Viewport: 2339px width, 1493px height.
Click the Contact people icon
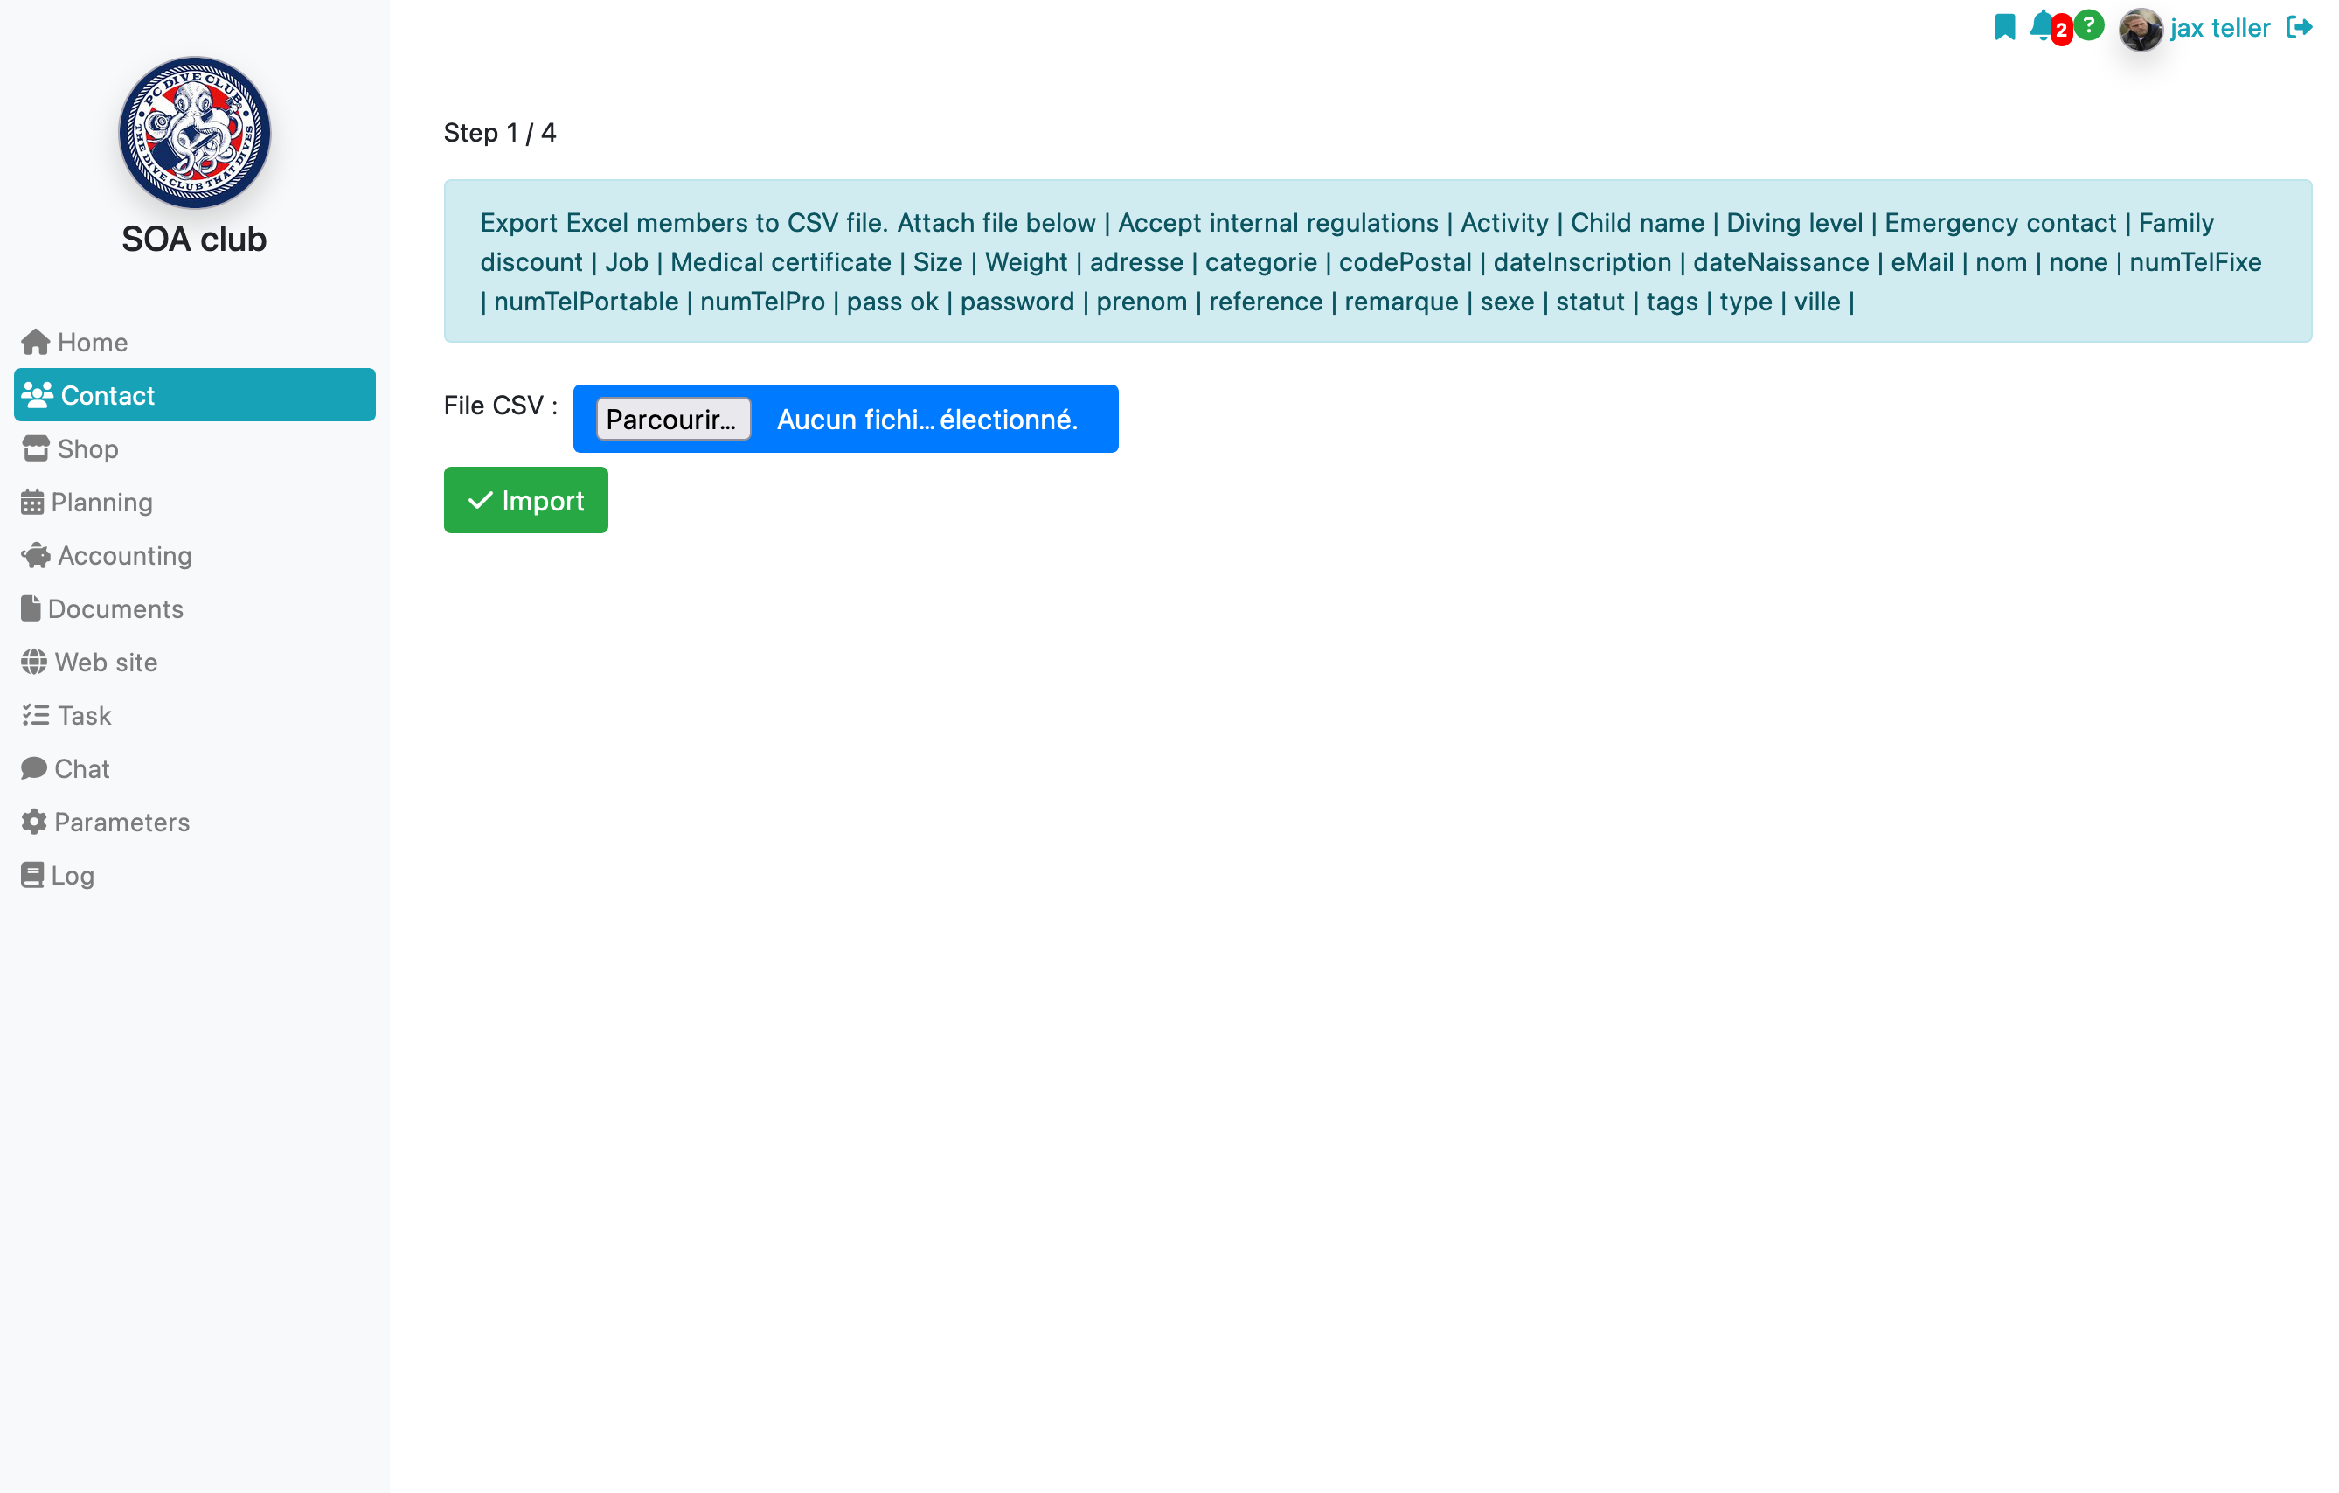click(37, 394)
